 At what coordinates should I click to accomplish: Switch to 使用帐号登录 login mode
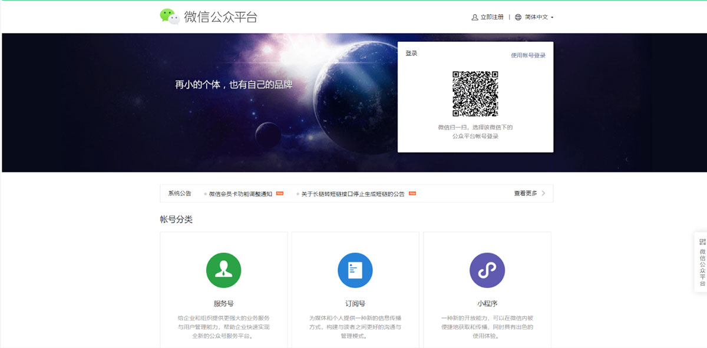click(528, 55)
